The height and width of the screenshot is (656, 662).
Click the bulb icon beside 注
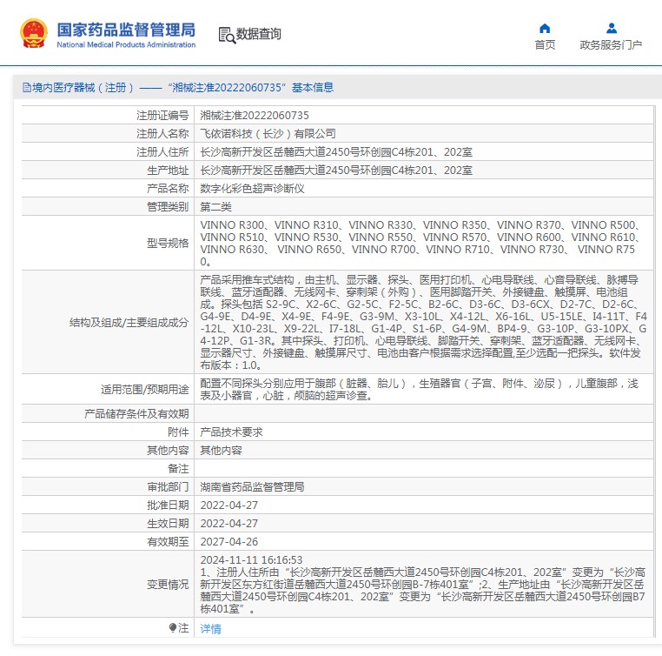(x=172, y=627)
